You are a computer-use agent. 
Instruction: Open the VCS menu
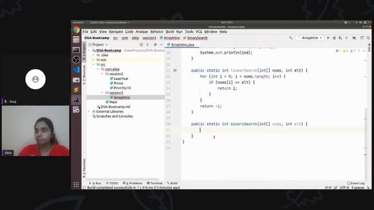(199, 32)
